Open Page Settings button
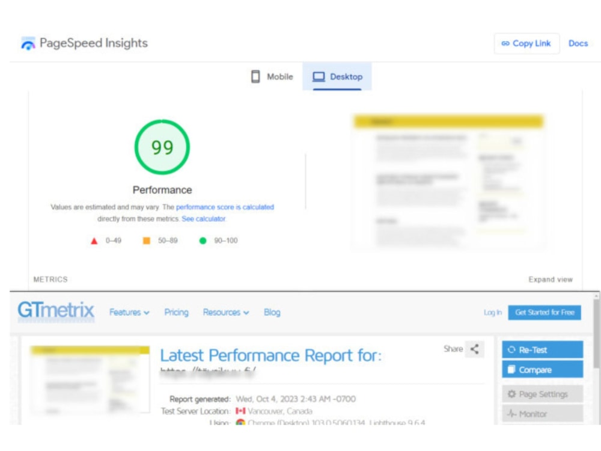 [x=542, y=394]
